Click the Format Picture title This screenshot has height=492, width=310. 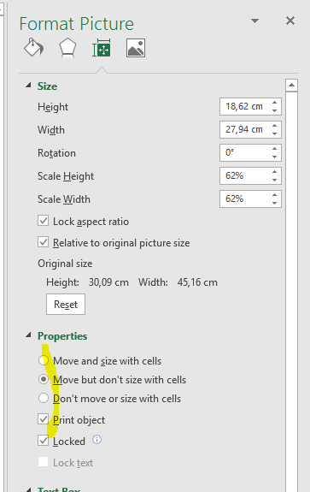pos(77,24)
